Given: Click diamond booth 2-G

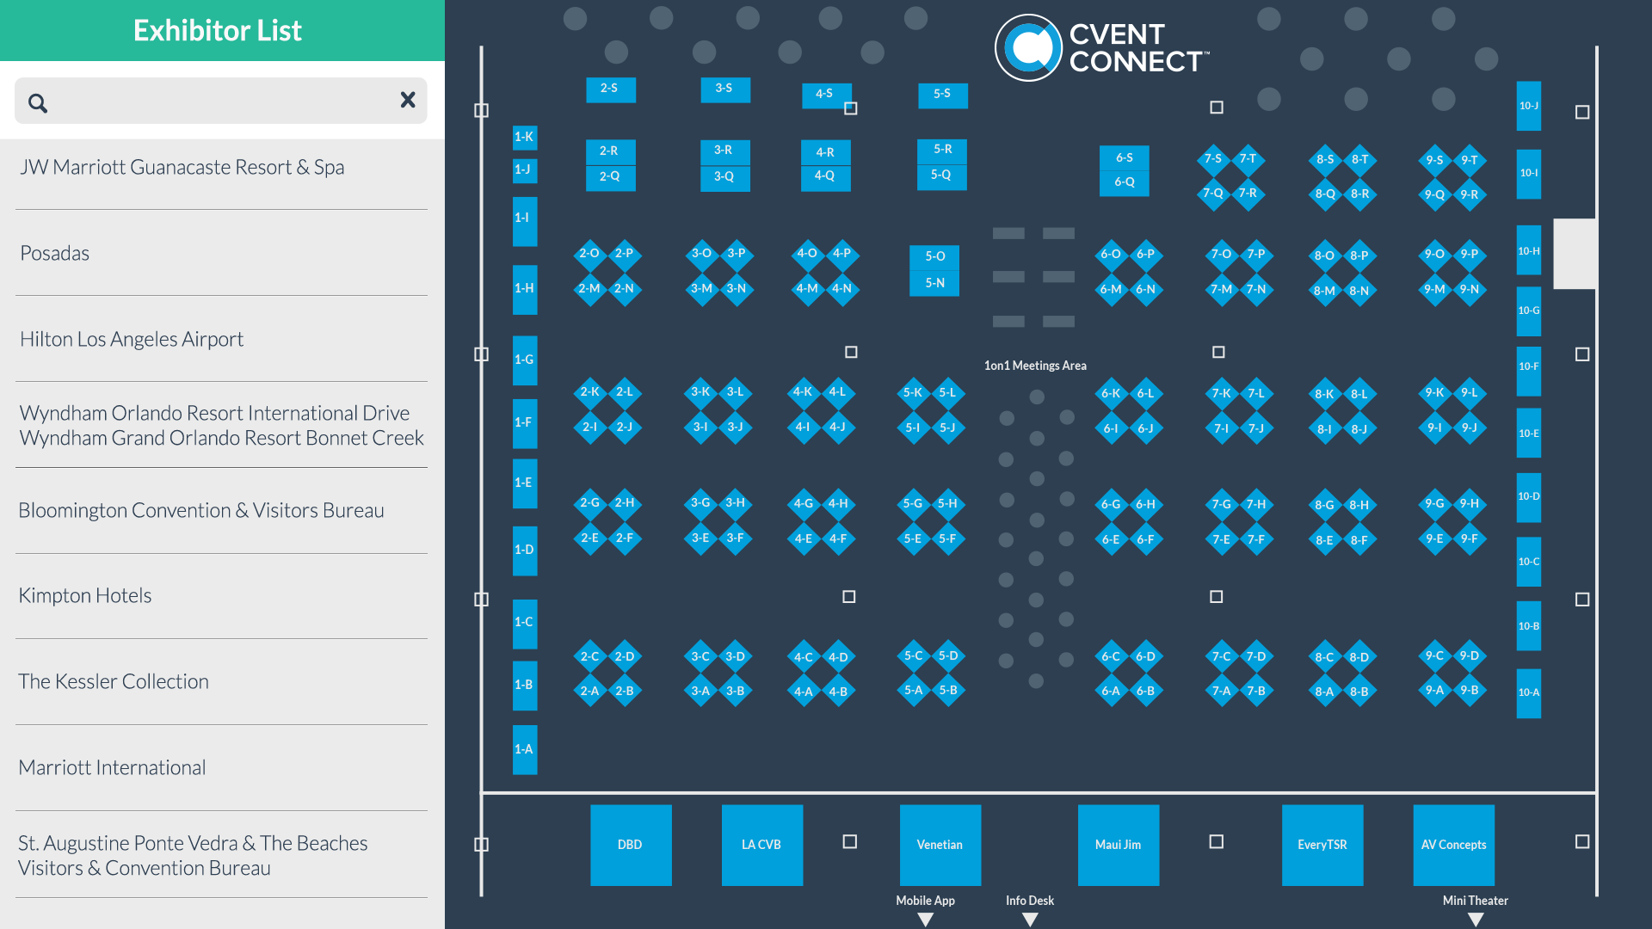Looking at the screenshot, I should [x=590, y=503].
